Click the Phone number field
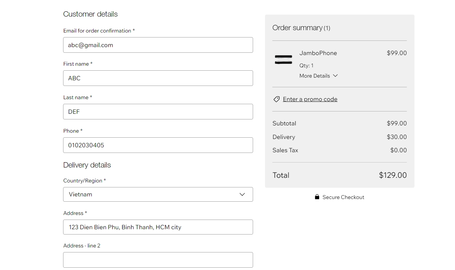Image resolution: width=455 pixels, height=270 pixels. coord(158,145)
